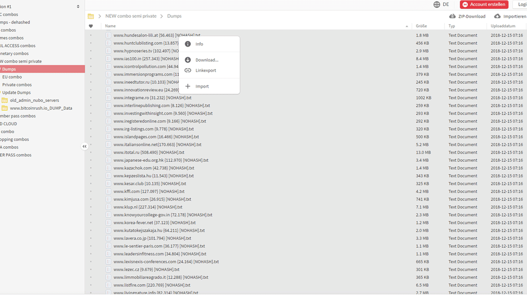This screenshot has height=296, width=527.
Task: Choose Info from the context menu
Action: click(209, 44)
